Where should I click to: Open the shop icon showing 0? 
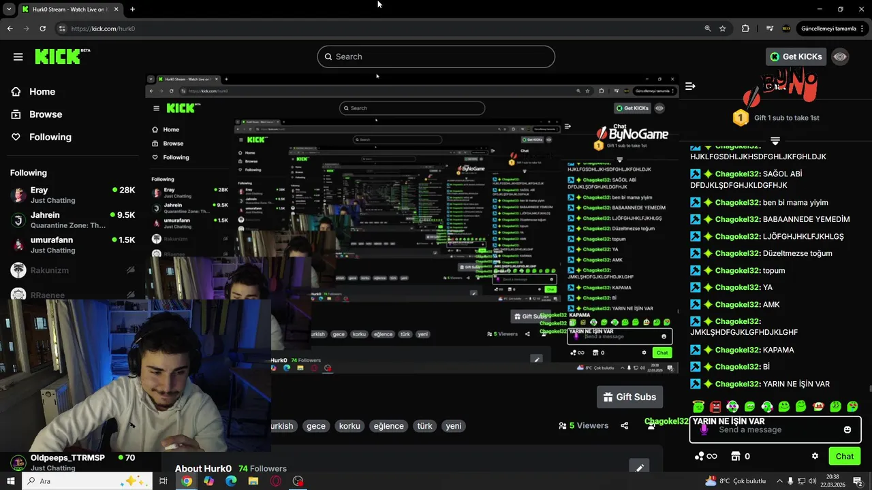point(741,456)
